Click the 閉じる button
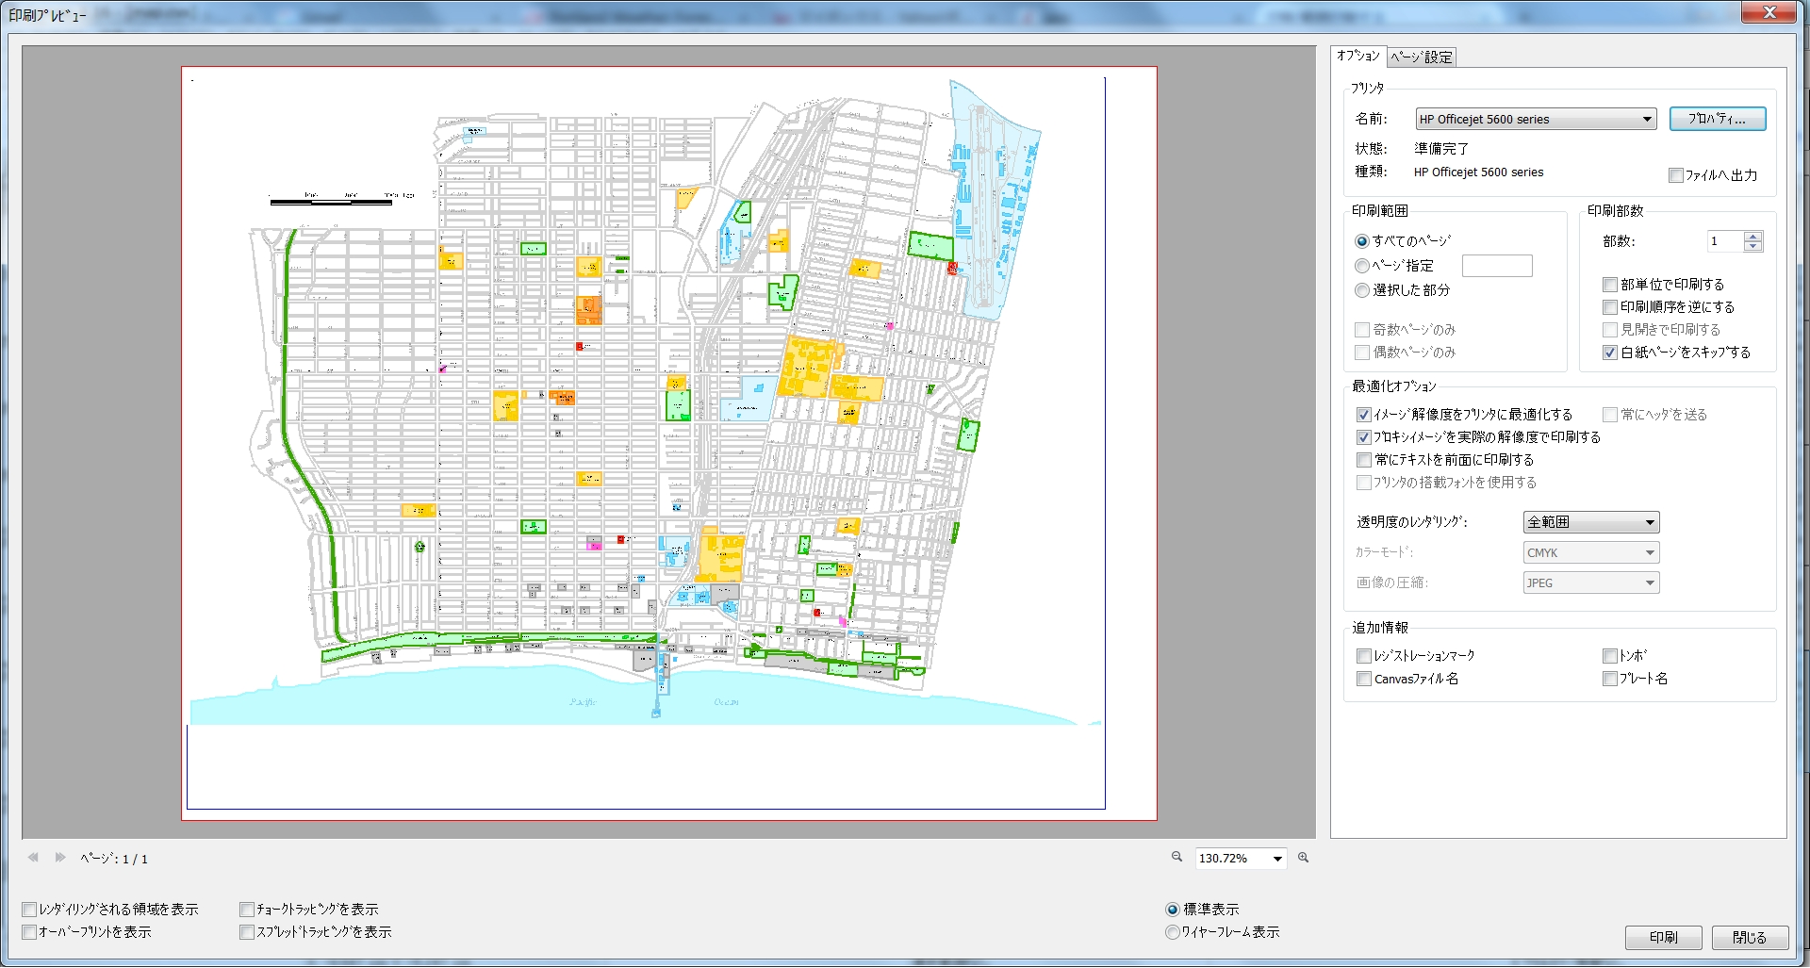 click(x=1750, y=938)
